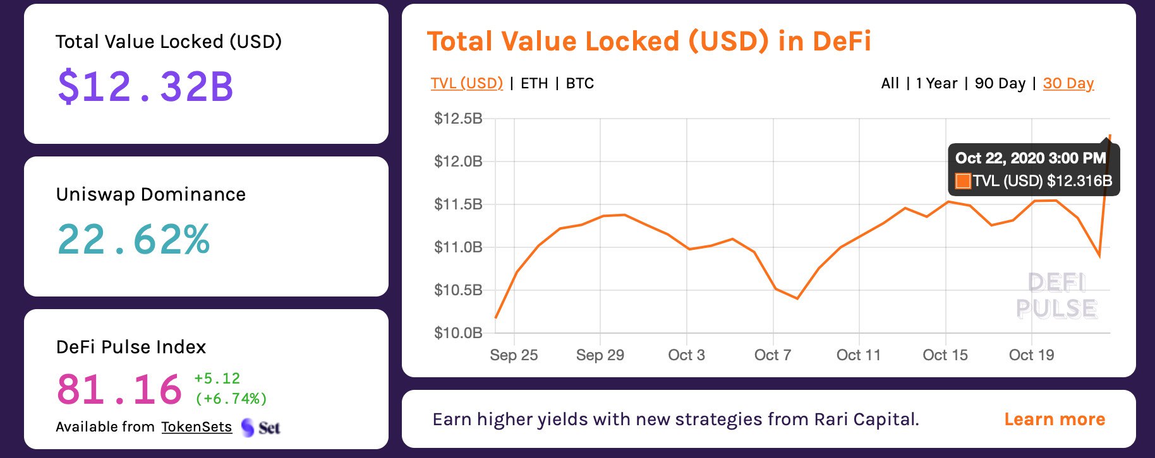Click the chart's lowest dip after Oct 7

[797, 298]
